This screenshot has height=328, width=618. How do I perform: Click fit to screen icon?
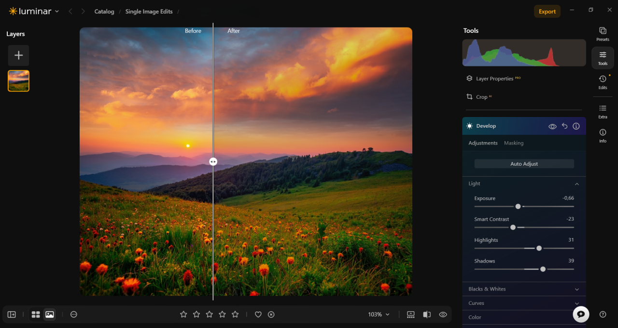tap(411, 315)
